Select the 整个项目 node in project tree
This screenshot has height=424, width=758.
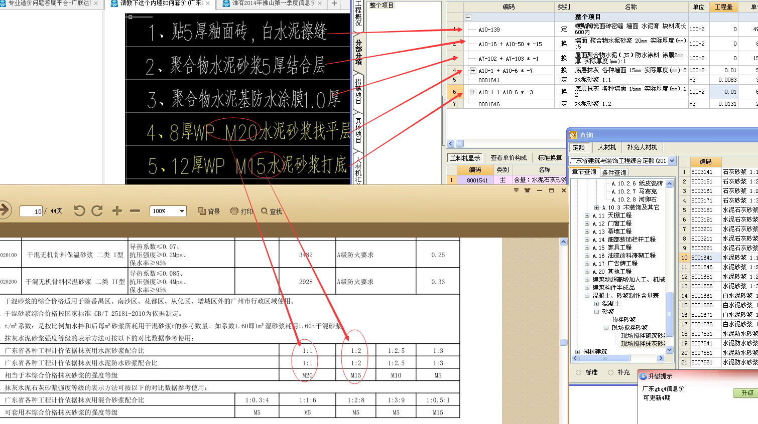pyautogui.click(x=382, y=6)
